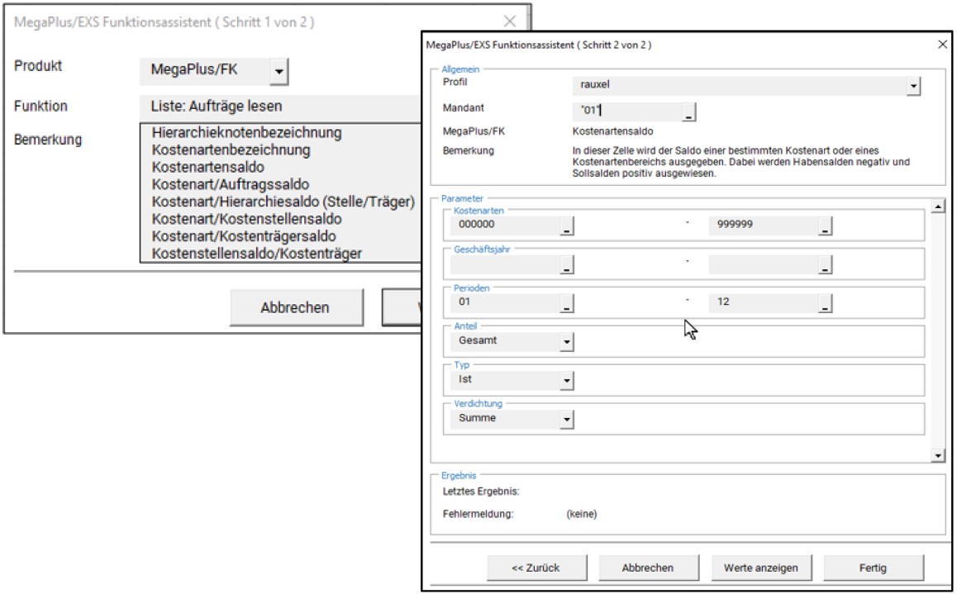The image size is (957, 594).
Task: Choose Hierarchieknotenbezeichnung from the list
Action: 246,132
